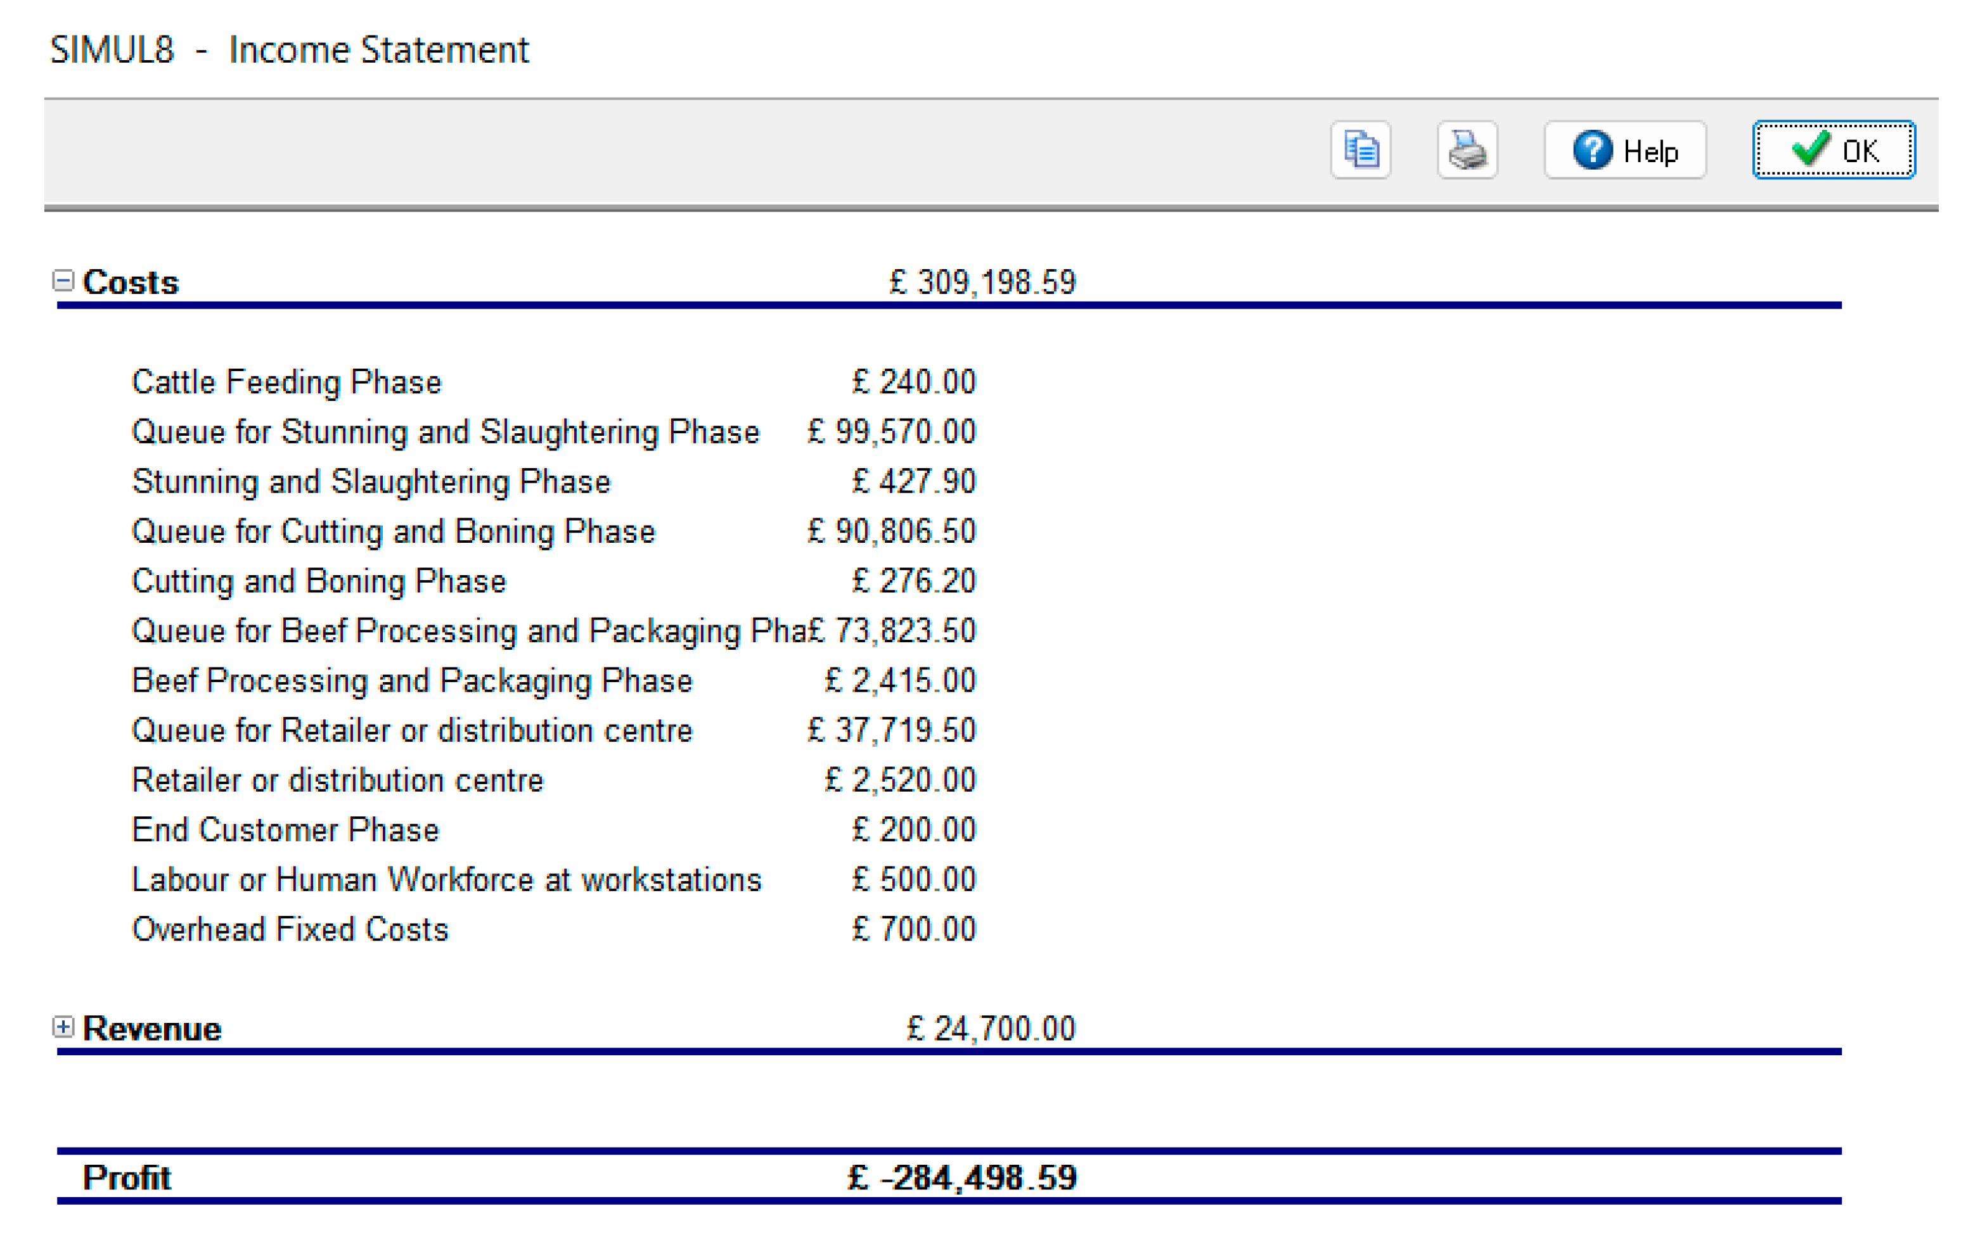The height and width of the screenshot is (1237, 1973).
Task: Expand the Revenue section
Action: 63,1027
